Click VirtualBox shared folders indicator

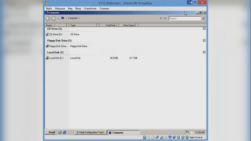coord(166,137)
